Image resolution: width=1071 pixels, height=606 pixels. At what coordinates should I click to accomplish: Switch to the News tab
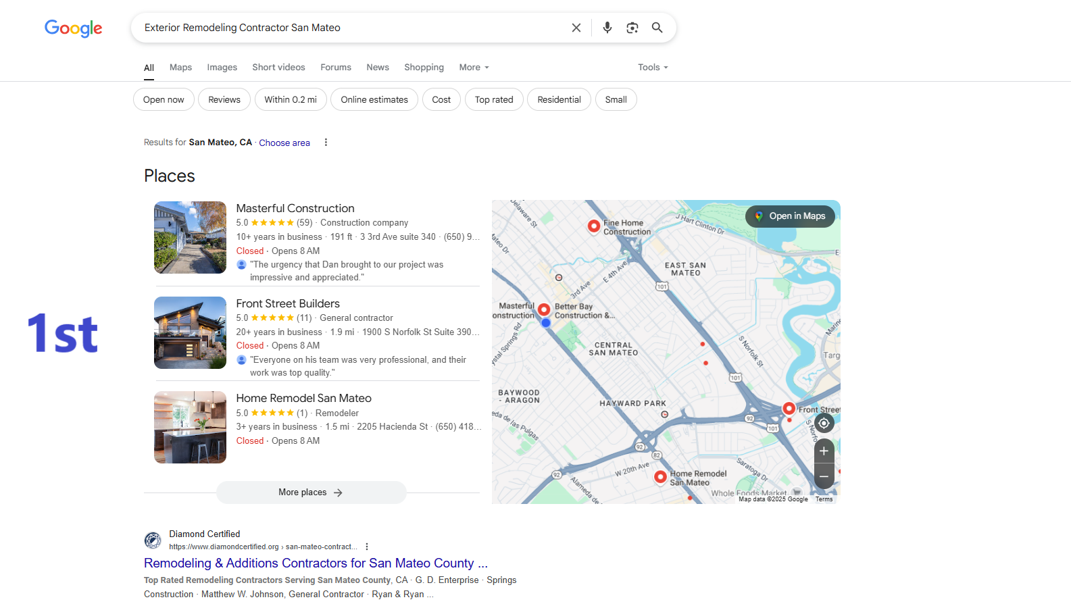point(378,68)
